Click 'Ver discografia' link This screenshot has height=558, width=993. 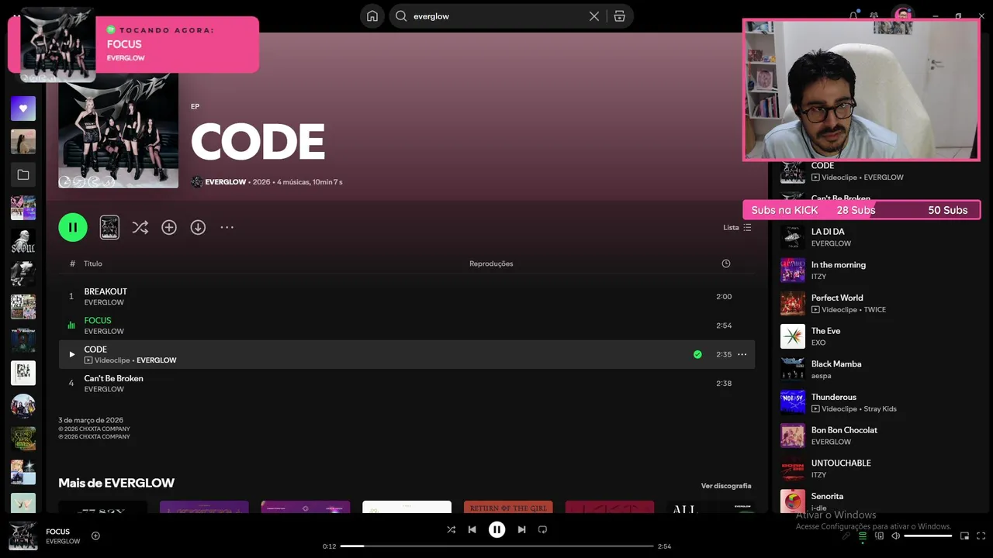coord(726,486)
